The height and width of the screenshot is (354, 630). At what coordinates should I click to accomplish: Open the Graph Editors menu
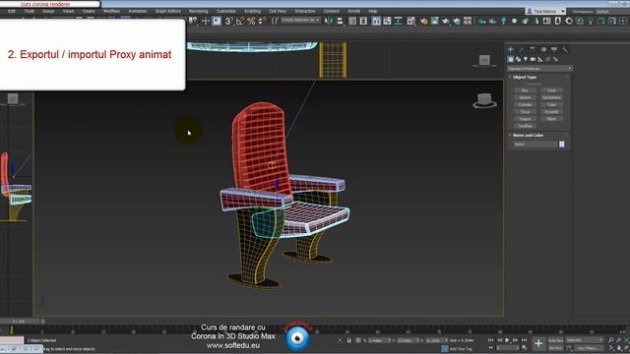coord(168,11)
